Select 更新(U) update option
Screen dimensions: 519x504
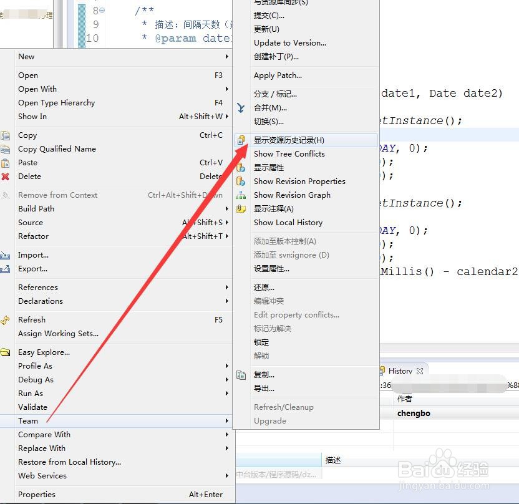point(306,29)
